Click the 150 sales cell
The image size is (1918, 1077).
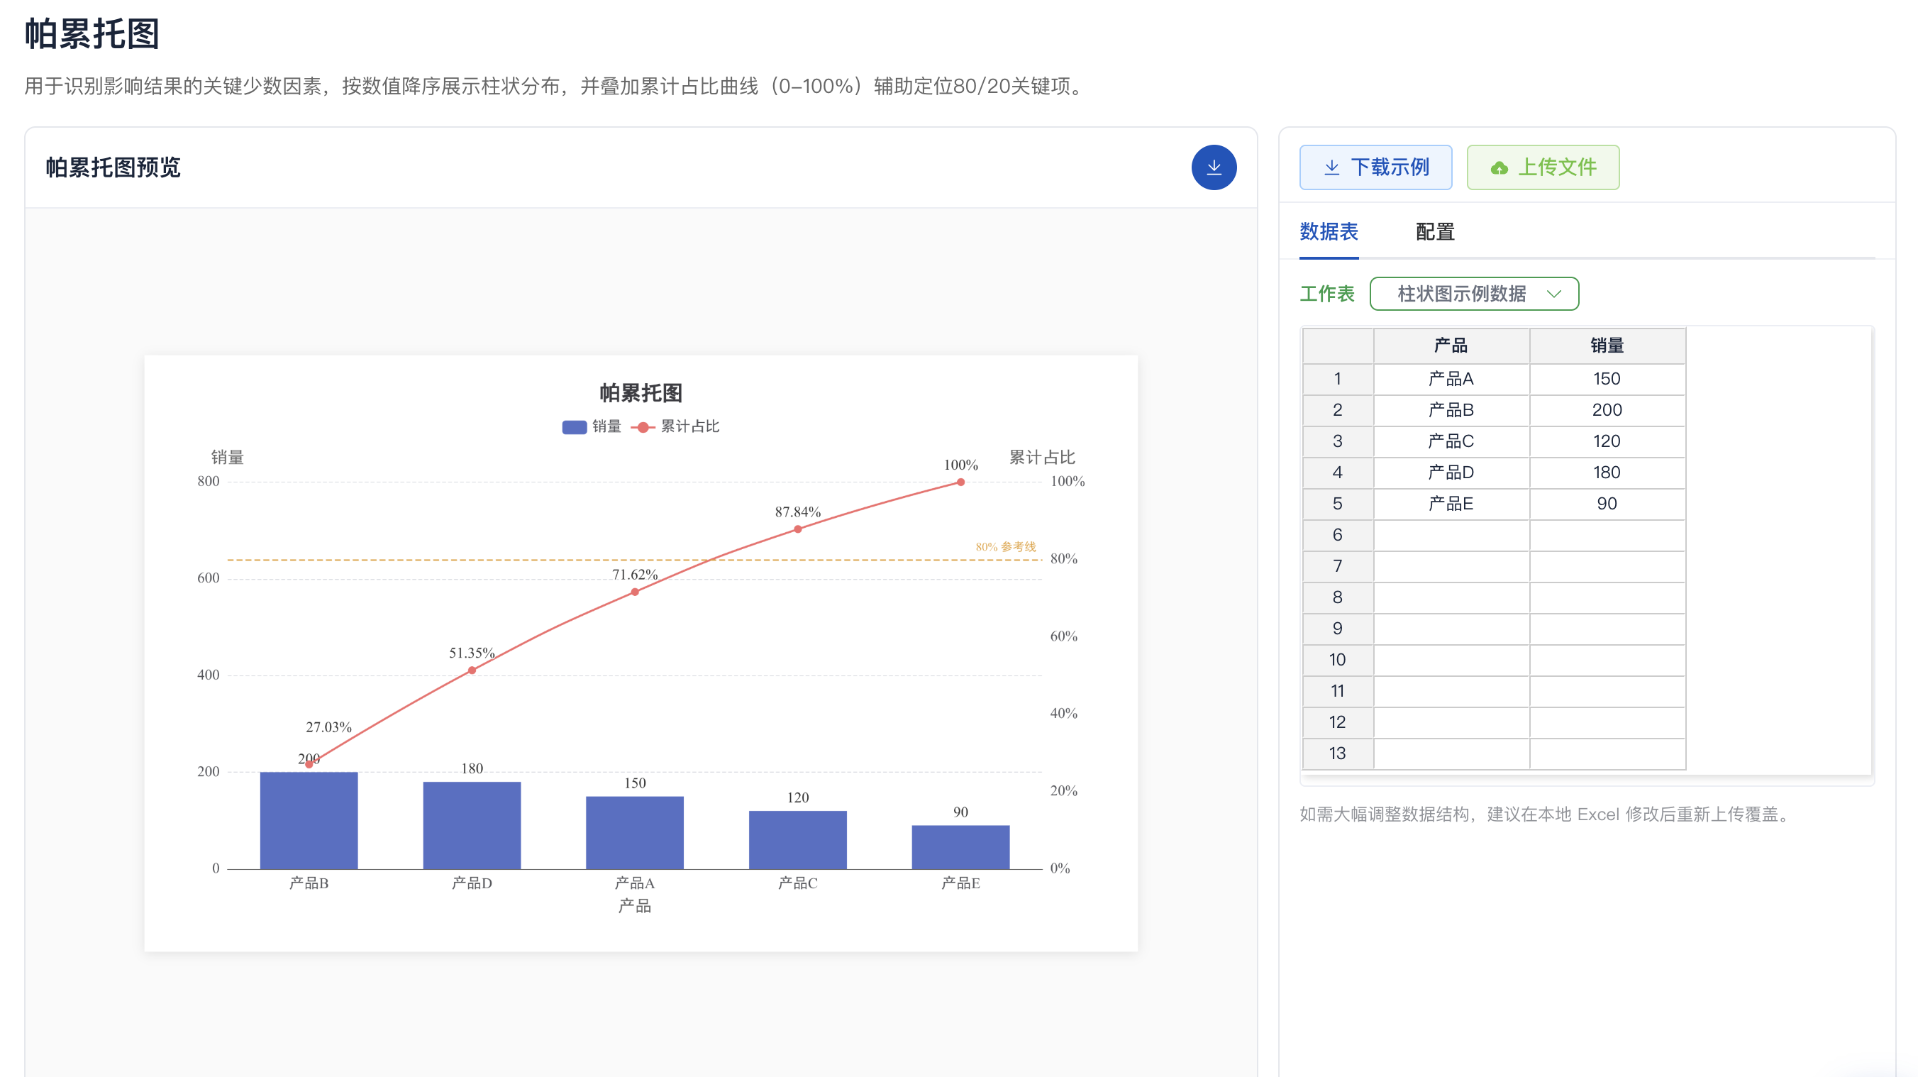1607,379
